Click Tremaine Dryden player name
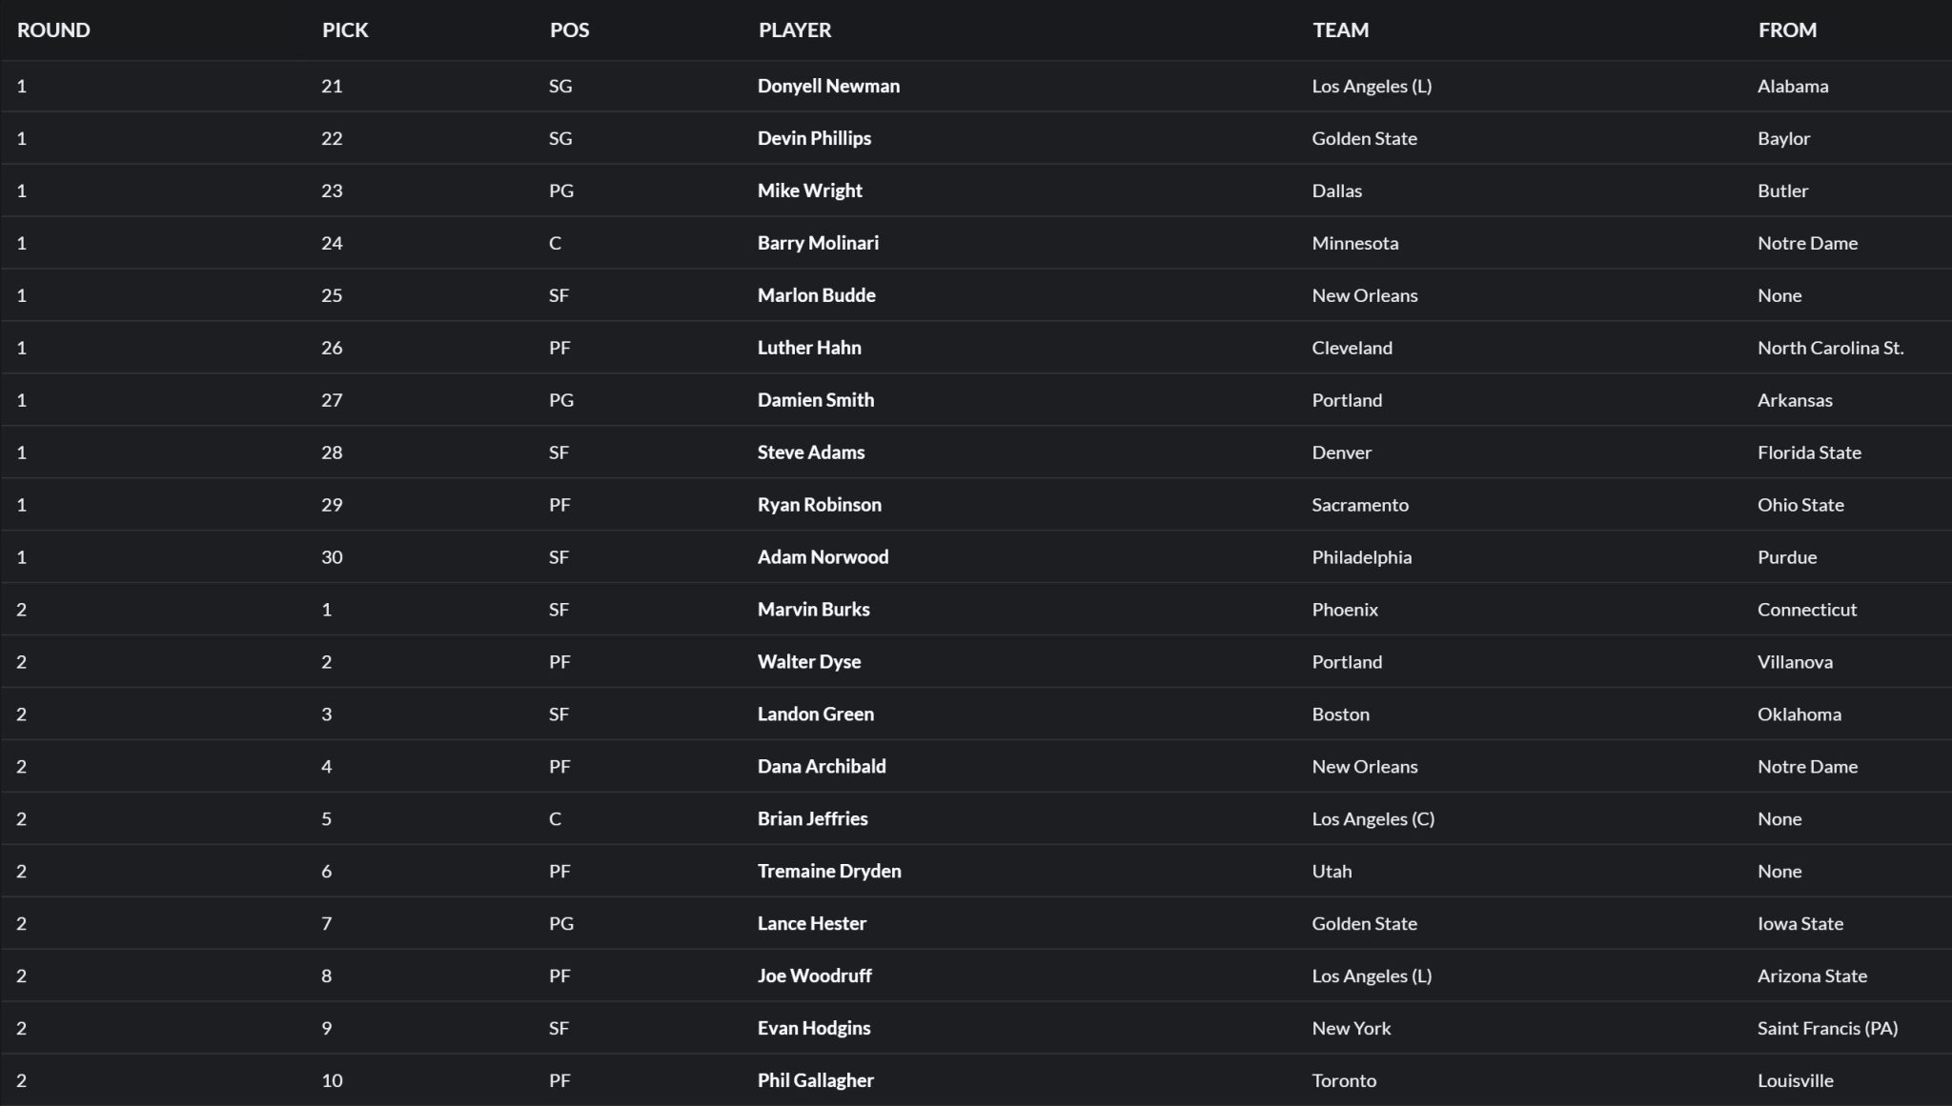Screen dimensions: 1952x1106 click(829, 871)
